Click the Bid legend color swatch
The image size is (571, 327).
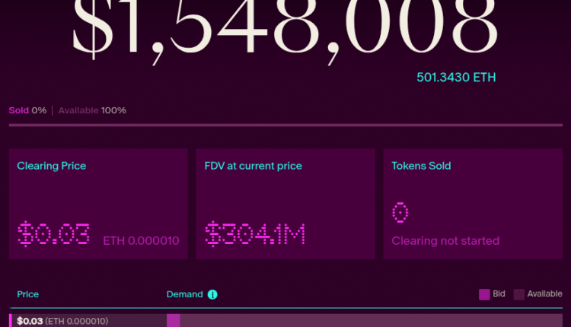coord(484,294)
